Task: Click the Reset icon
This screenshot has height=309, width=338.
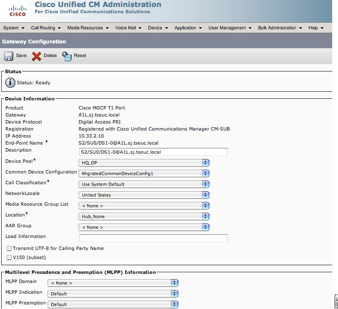Action: point(67,56)
